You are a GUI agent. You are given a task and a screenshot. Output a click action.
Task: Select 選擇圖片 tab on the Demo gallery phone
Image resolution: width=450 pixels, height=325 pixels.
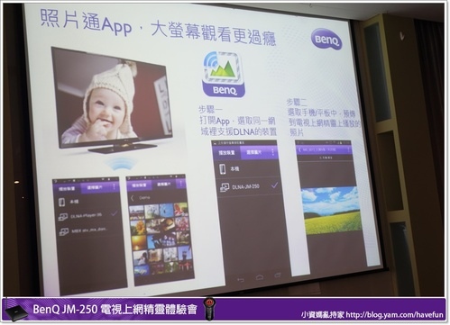click(x=164, y=184)
